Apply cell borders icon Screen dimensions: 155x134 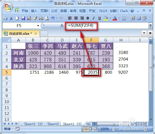[124, 18]
